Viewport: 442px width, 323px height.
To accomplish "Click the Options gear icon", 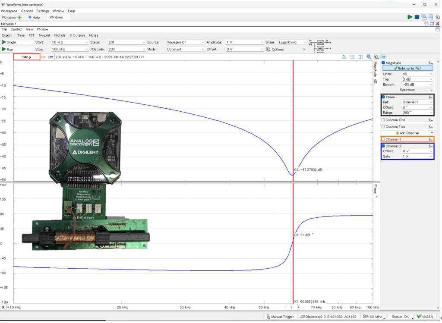I will coord(268,49).
